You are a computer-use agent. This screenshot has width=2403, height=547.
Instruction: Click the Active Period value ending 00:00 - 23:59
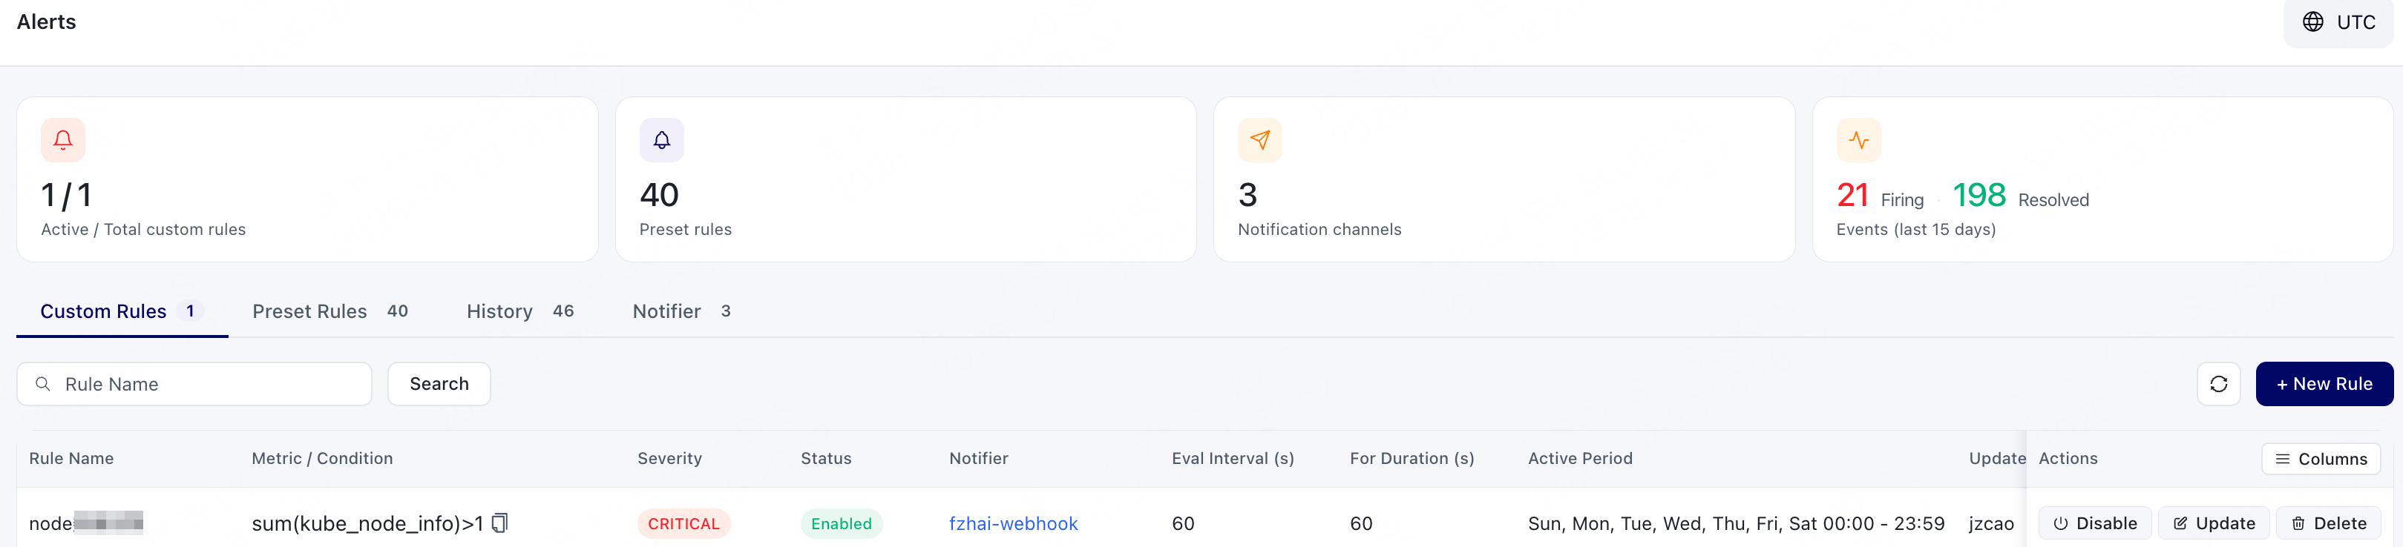pos(1736,524)
